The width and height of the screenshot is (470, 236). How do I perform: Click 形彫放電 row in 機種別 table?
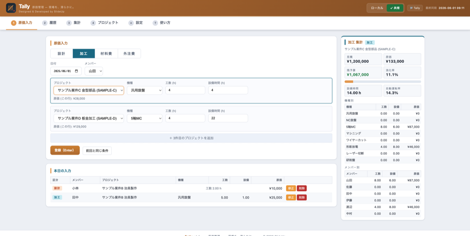(383, 147)
